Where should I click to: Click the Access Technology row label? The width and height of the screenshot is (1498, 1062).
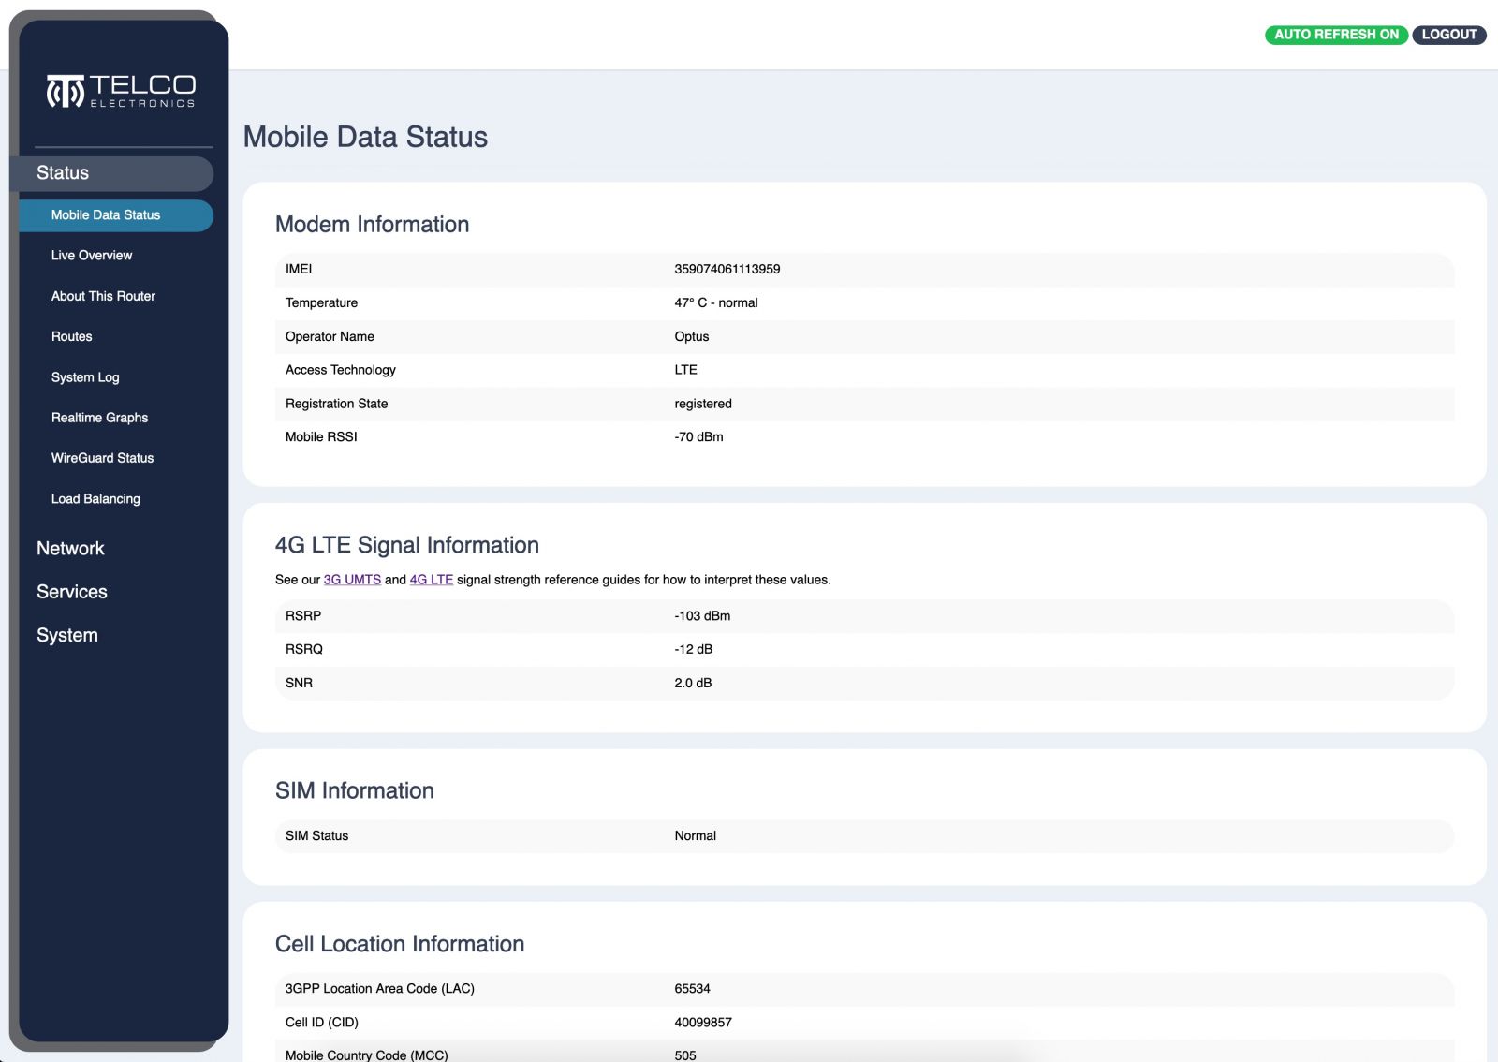pos(341,370)
